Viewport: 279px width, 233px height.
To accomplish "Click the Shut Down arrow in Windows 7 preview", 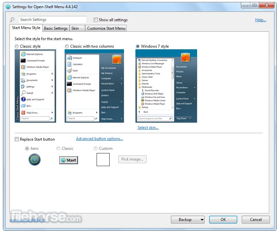I will click(190, 118).
